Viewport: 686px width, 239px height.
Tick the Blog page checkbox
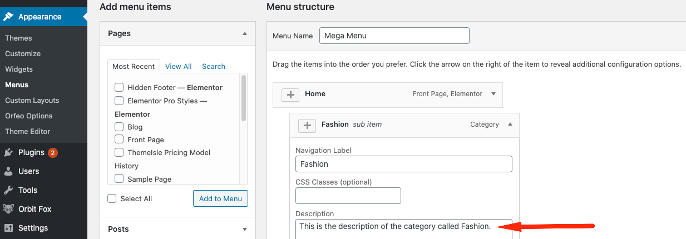tap(119, 127)
